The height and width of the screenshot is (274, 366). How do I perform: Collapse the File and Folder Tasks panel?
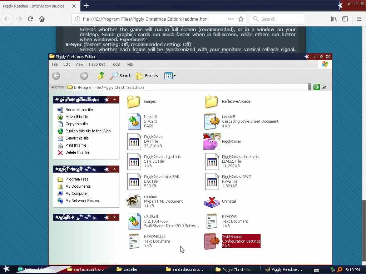pyautogui.click(x=115, y=100)
